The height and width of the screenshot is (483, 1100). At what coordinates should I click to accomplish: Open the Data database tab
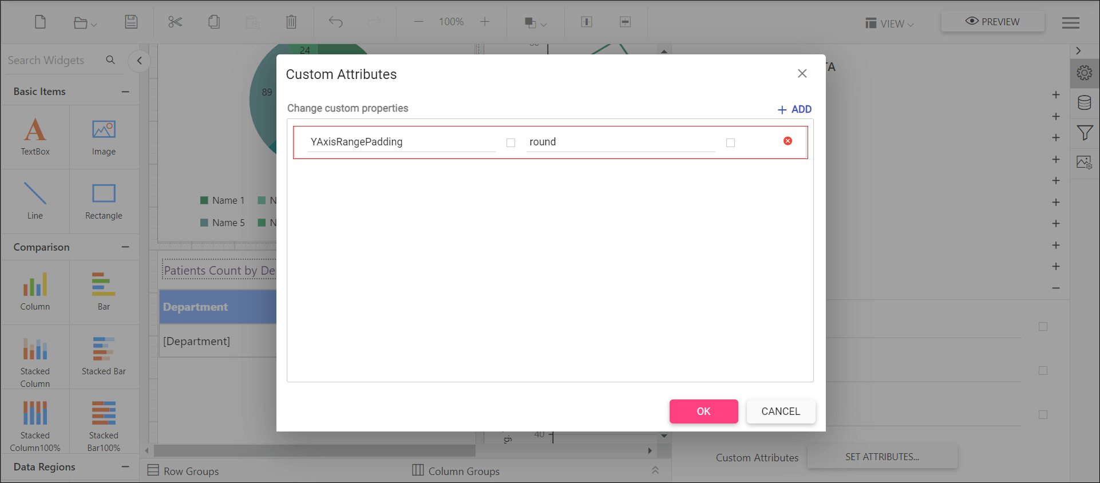[x=1085, y=103]
